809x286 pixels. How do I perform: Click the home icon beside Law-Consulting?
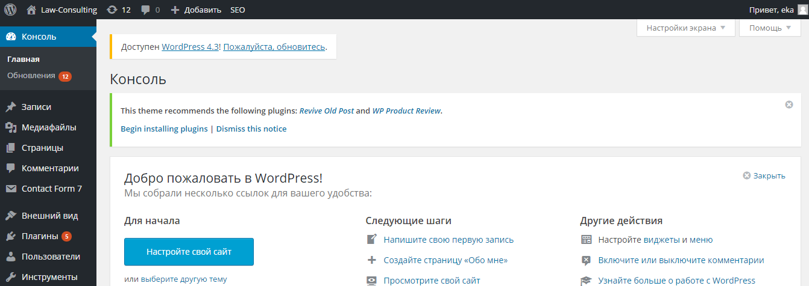31,10
